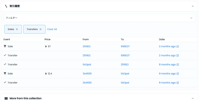199x100 pixels.
Task: Click the Price column header
Action: click(47, 39)
